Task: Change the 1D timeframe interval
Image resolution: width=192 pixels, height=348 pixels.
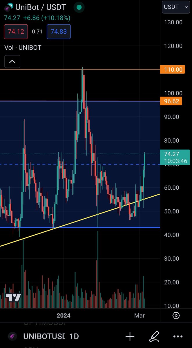Action: tap(74, 336)
